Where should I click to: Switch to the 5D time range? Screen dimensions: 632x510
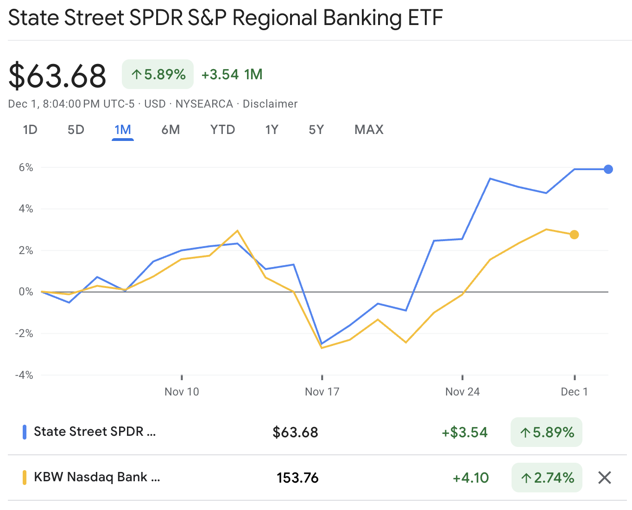pyautogui.click(x=76, y=130)
